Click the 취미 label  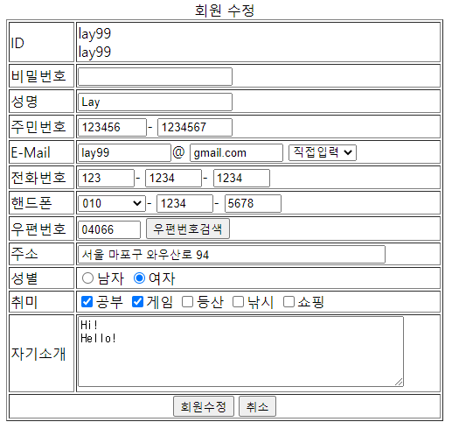(24, 302)
